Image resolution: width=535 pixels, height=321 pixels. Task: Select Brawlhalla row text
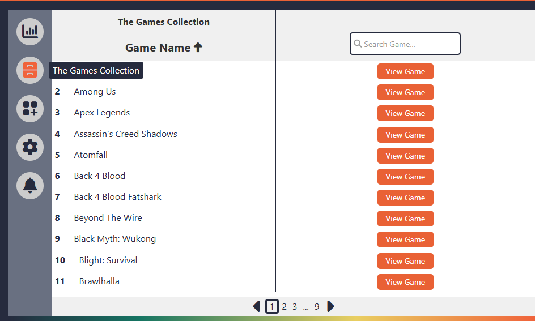(99, 281)
